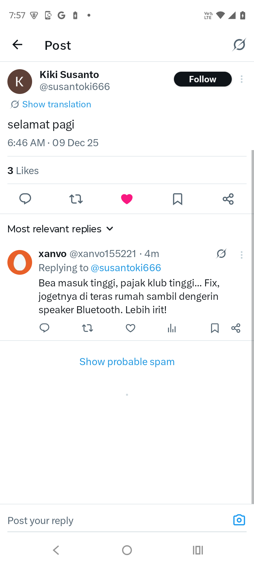Viewport: 254px width, 565px height.
Task: Repost xanvo's reply
Action: point(87,328)
